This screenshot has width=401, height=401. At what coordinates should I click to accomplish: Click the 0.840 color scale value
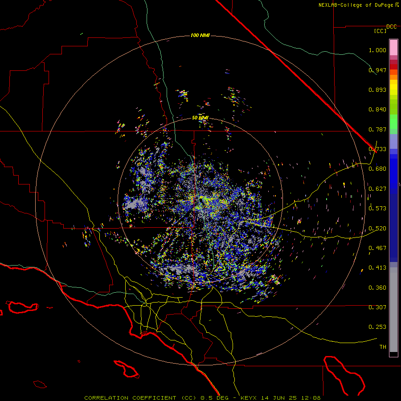(x=377, y=110)
